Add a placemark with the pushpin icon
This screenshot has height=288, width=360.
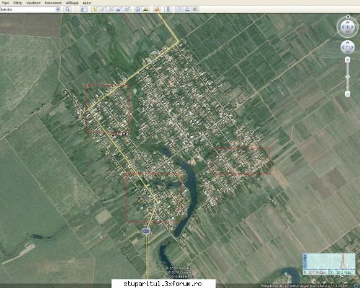95,9
